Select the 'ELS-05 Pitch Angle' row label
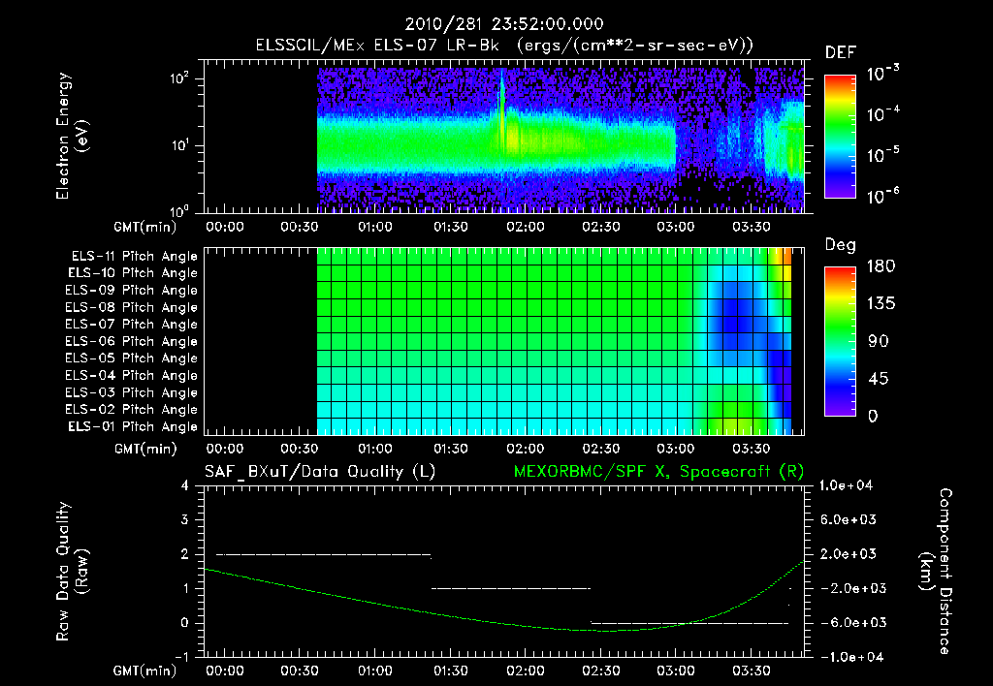This screenshot has width=993, height=686. (x=132, y=359)
